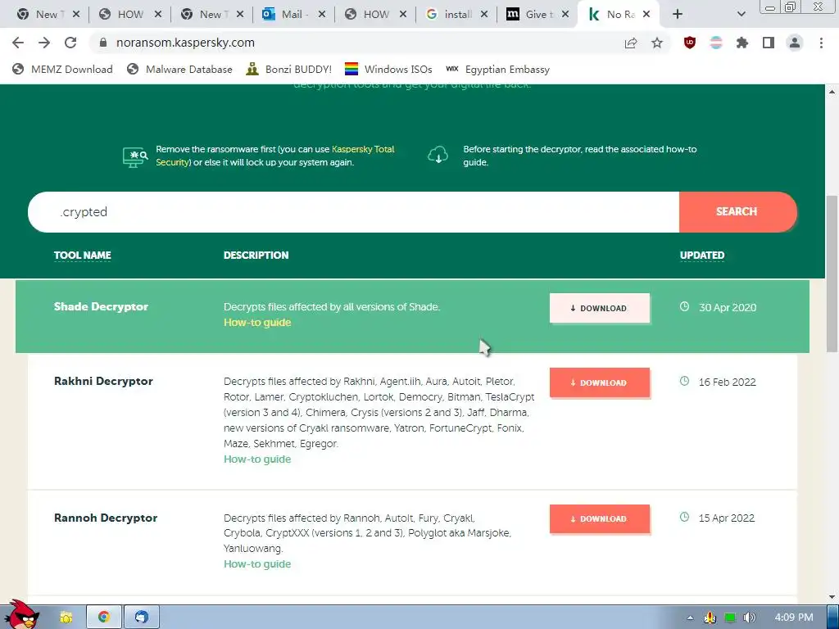Open the Chrome profile avatar
This screenshot has height=629, width=839.
[795, 43]
